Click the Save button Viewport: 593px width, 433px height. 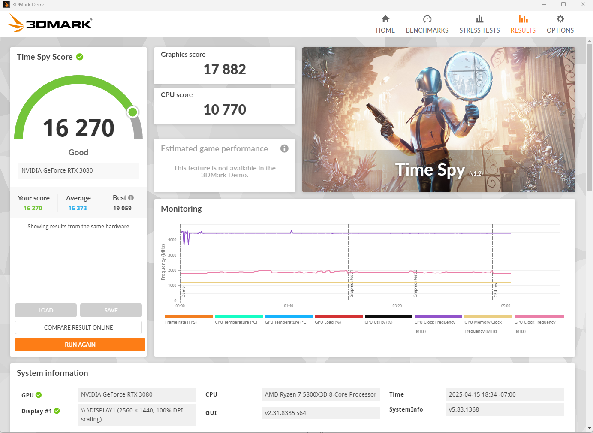[x=111, y=310]
